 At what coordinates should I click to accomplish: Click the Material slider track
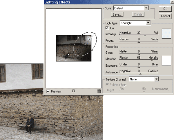click(139, 60)
